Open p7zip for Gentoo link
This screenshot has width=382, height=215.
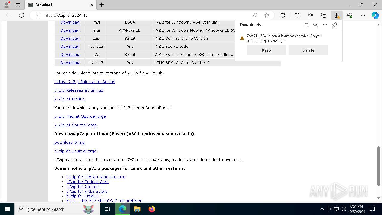pyautogui.click(x=82, y=187)
